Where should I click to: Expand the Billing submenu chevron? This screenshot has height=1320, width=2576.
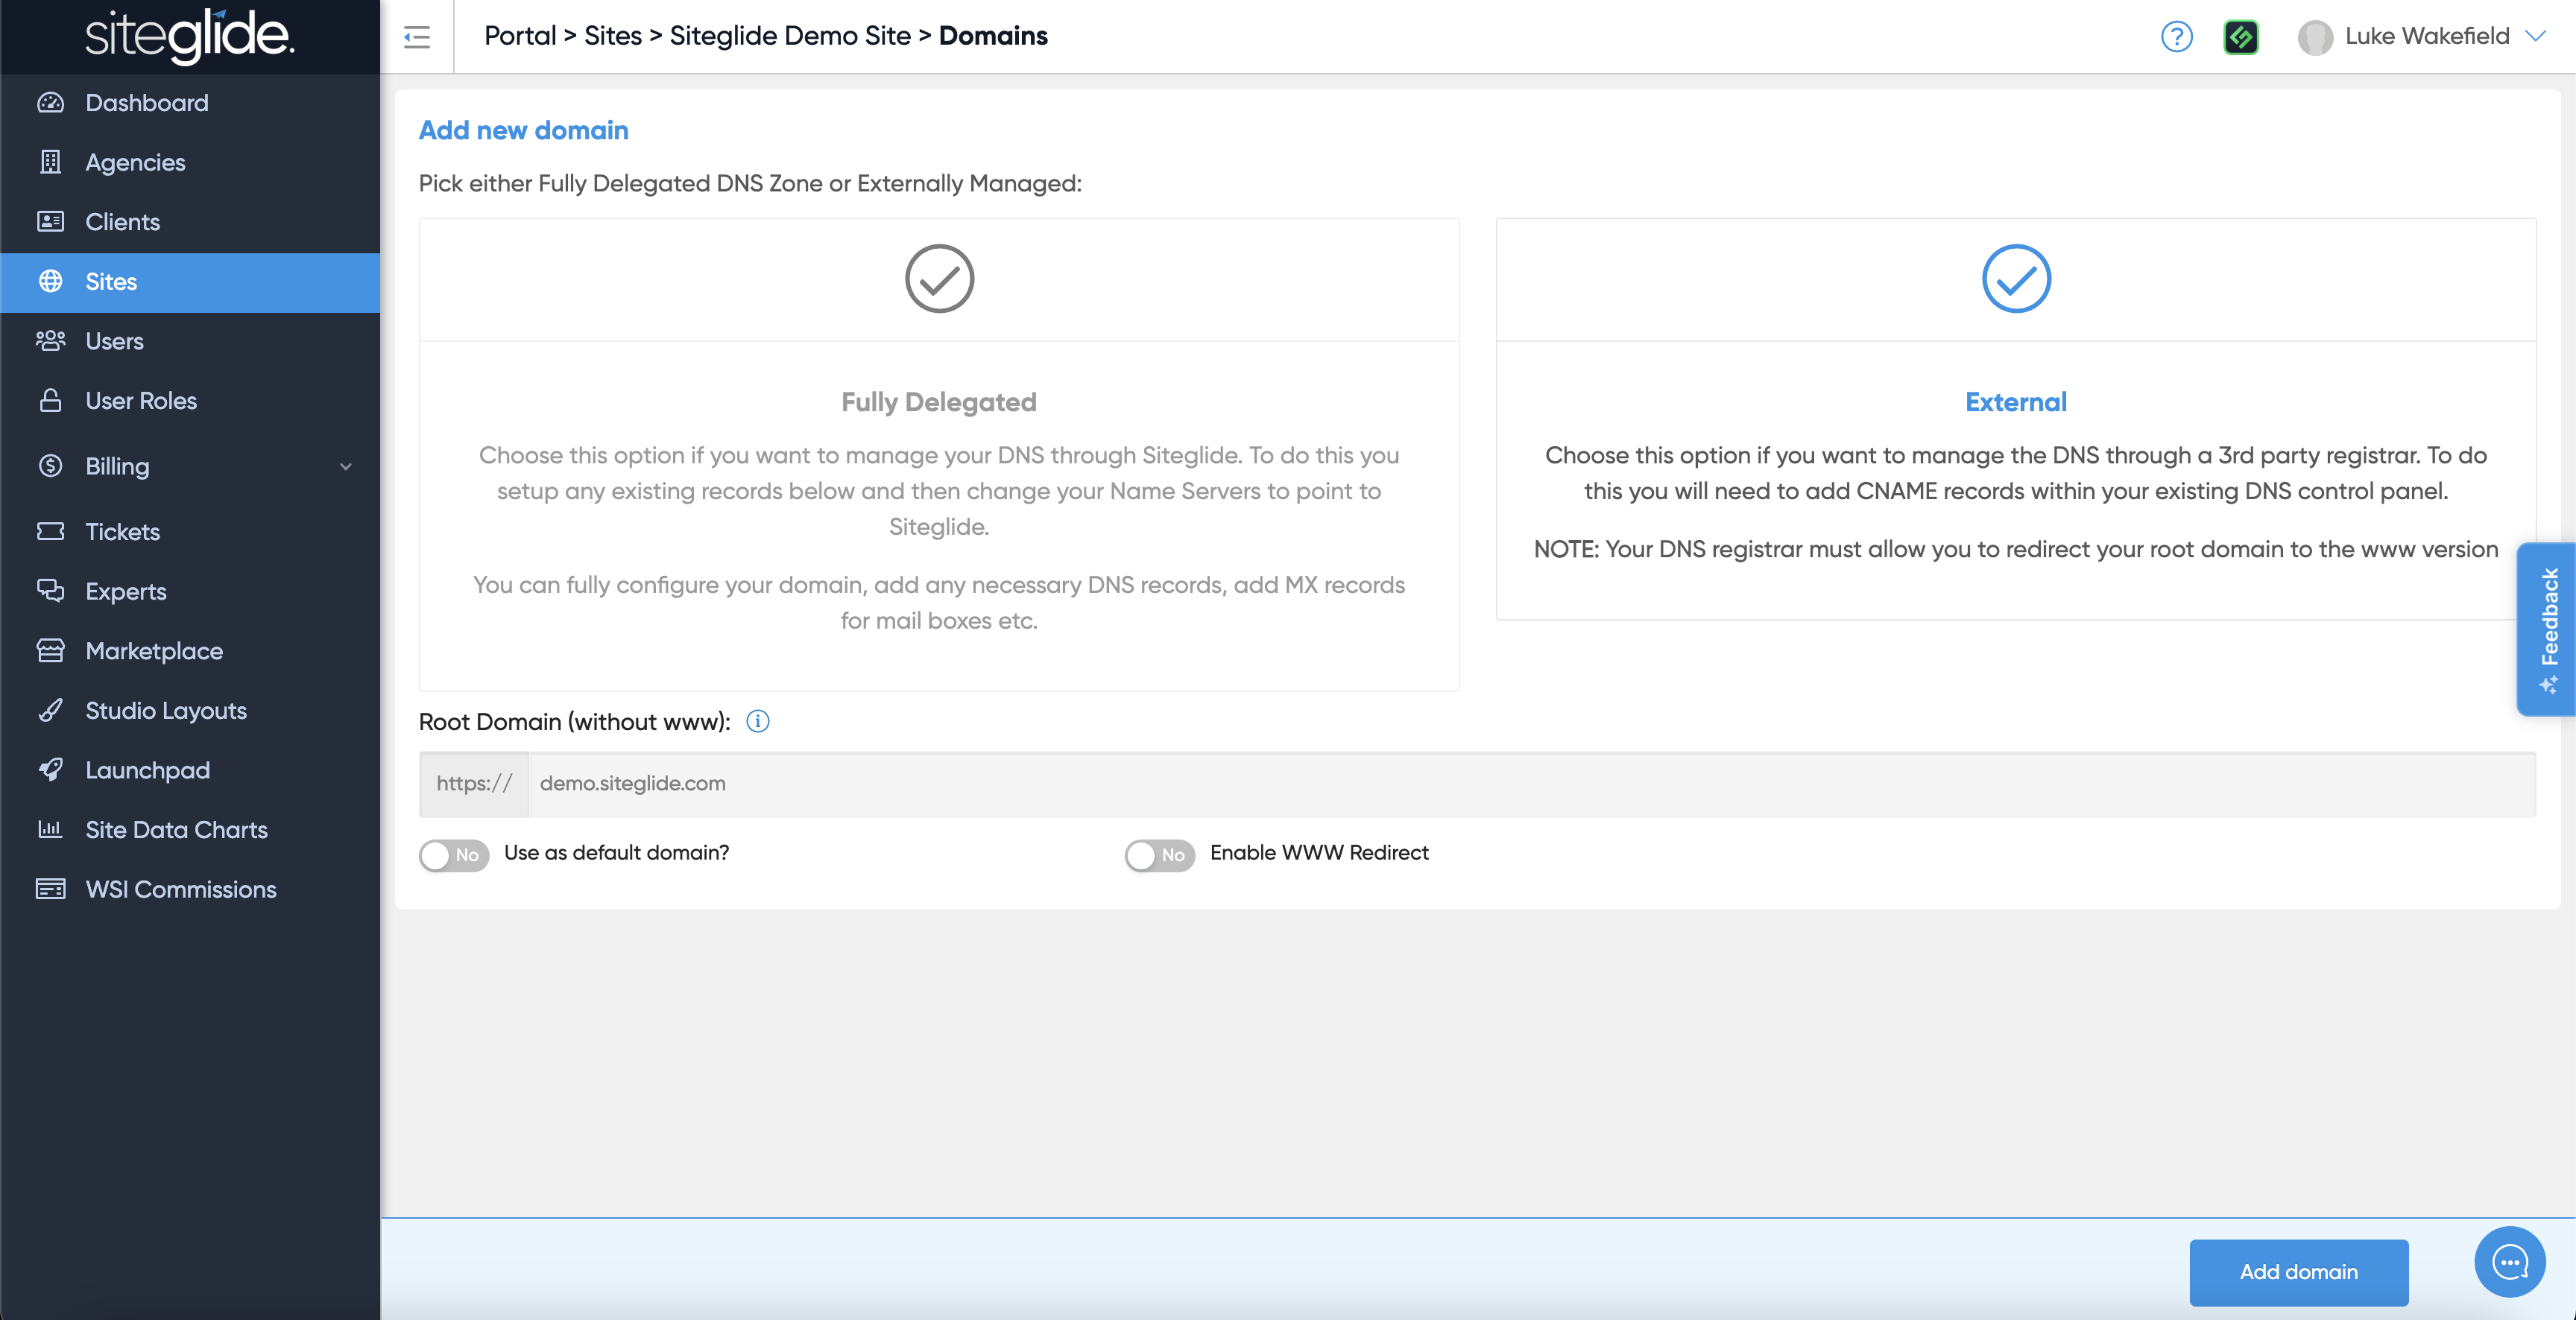tap(346, 466)
